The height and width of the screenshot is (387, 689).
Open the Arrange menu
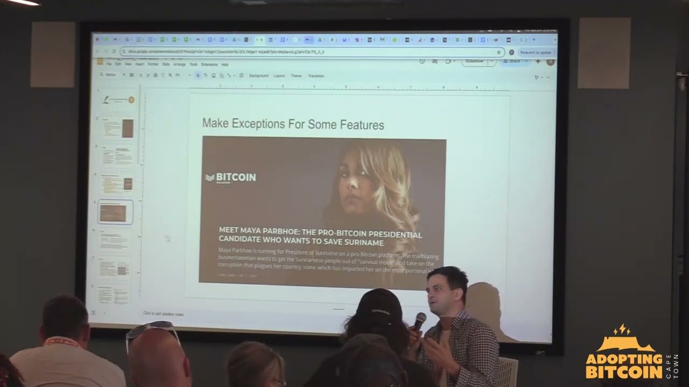click(179, 64)
